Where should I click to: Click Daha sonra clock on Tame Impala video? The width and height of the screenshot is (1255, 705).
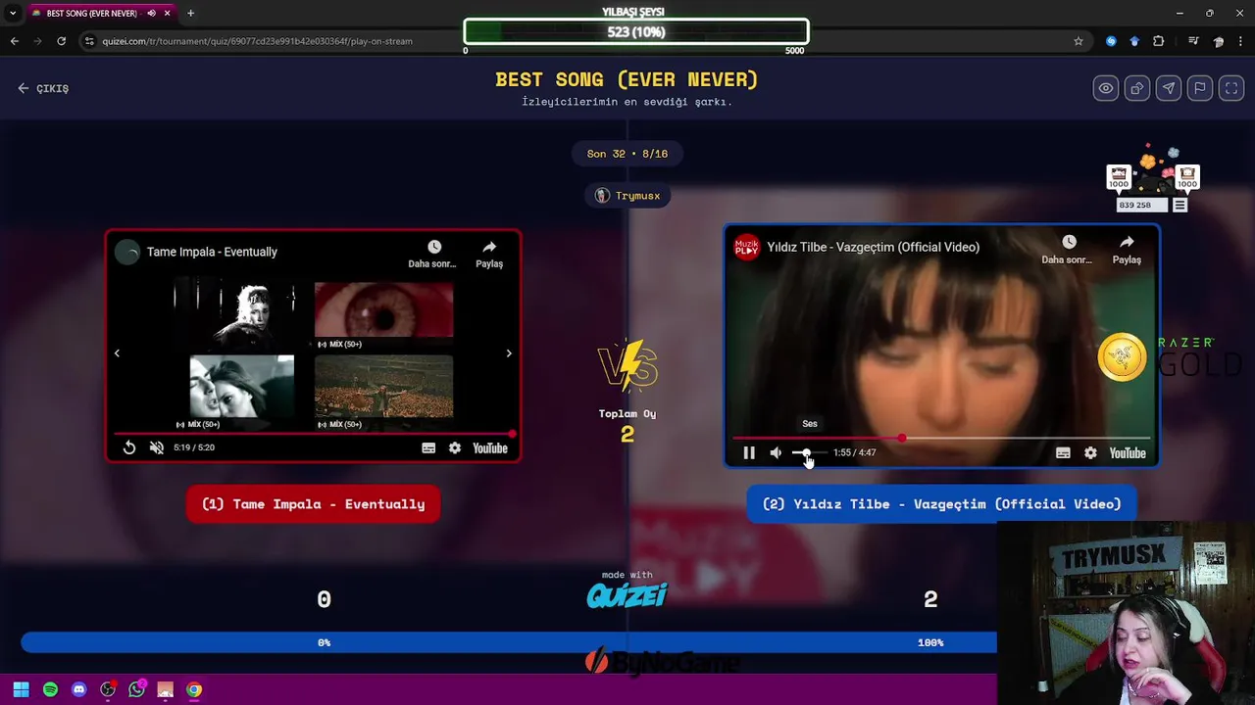(x=433, y=254)
